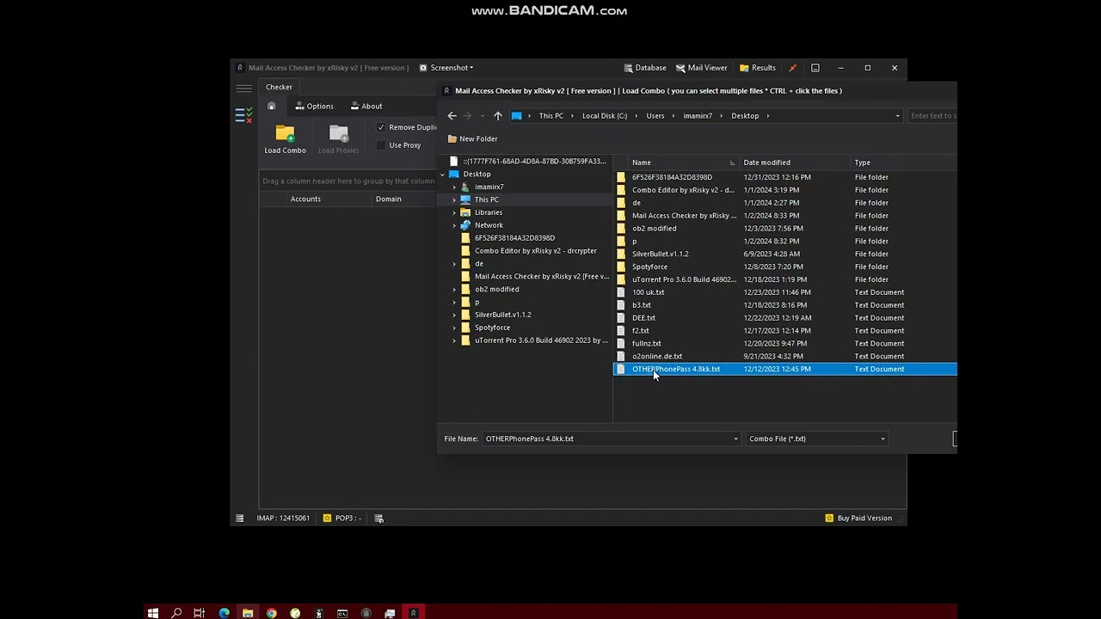Click the New Folder button
The width and height of the screenshot is (1101, 619).
[x=472, y=139]
